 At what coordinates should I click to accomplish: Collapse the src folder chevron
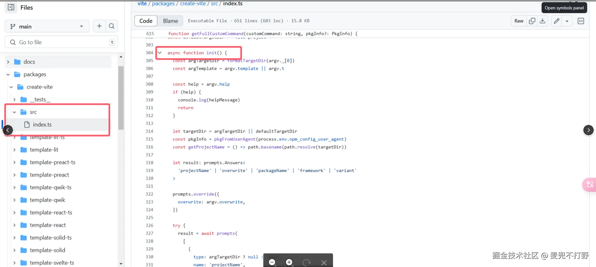point(15,112)
